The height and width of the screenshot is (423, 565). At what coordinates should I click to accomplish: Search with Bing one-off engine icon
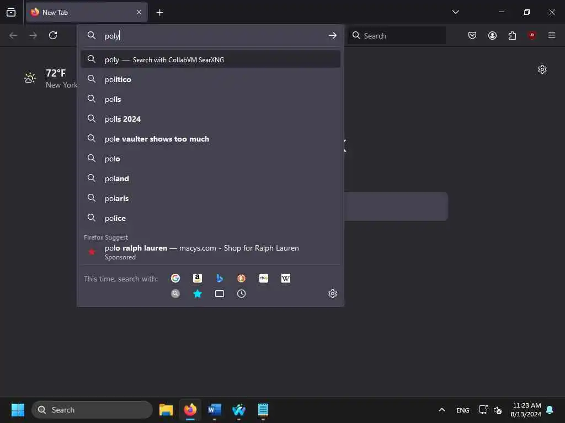pyautogui.click(x=220, y=278)
